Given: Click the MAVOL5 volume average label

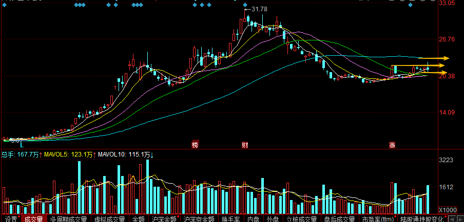Looking at the screenshot, I should tap(69, 154).
